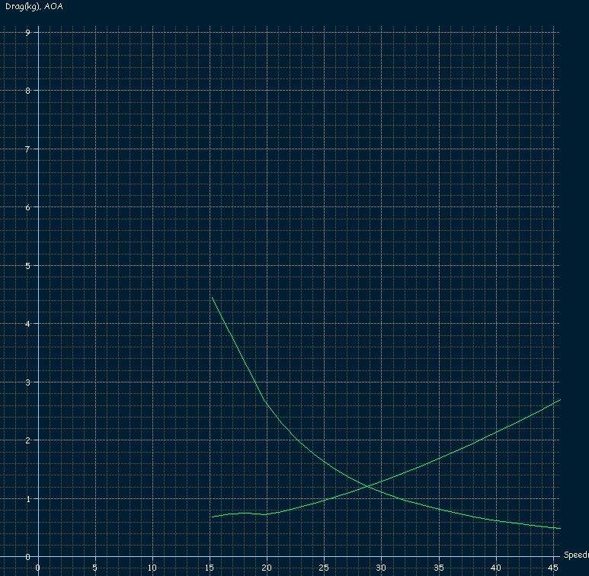This screenshot has width=589, height=576.
Task: Click the left starting point of the rising curve
Action: pos(212,517)
